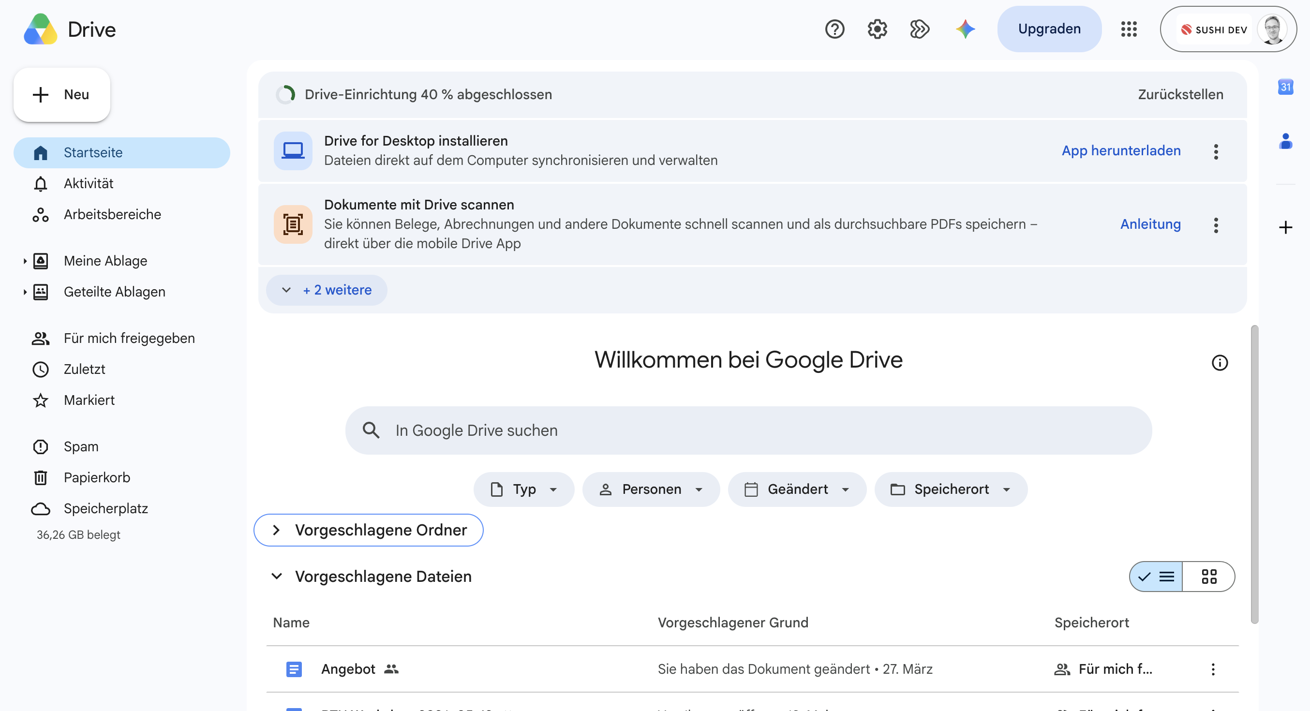The width and height of the screenshot is (1310, 711).
Task: Click the Upgraden button
Action: pyautogui.click(x=1049, y=29)
